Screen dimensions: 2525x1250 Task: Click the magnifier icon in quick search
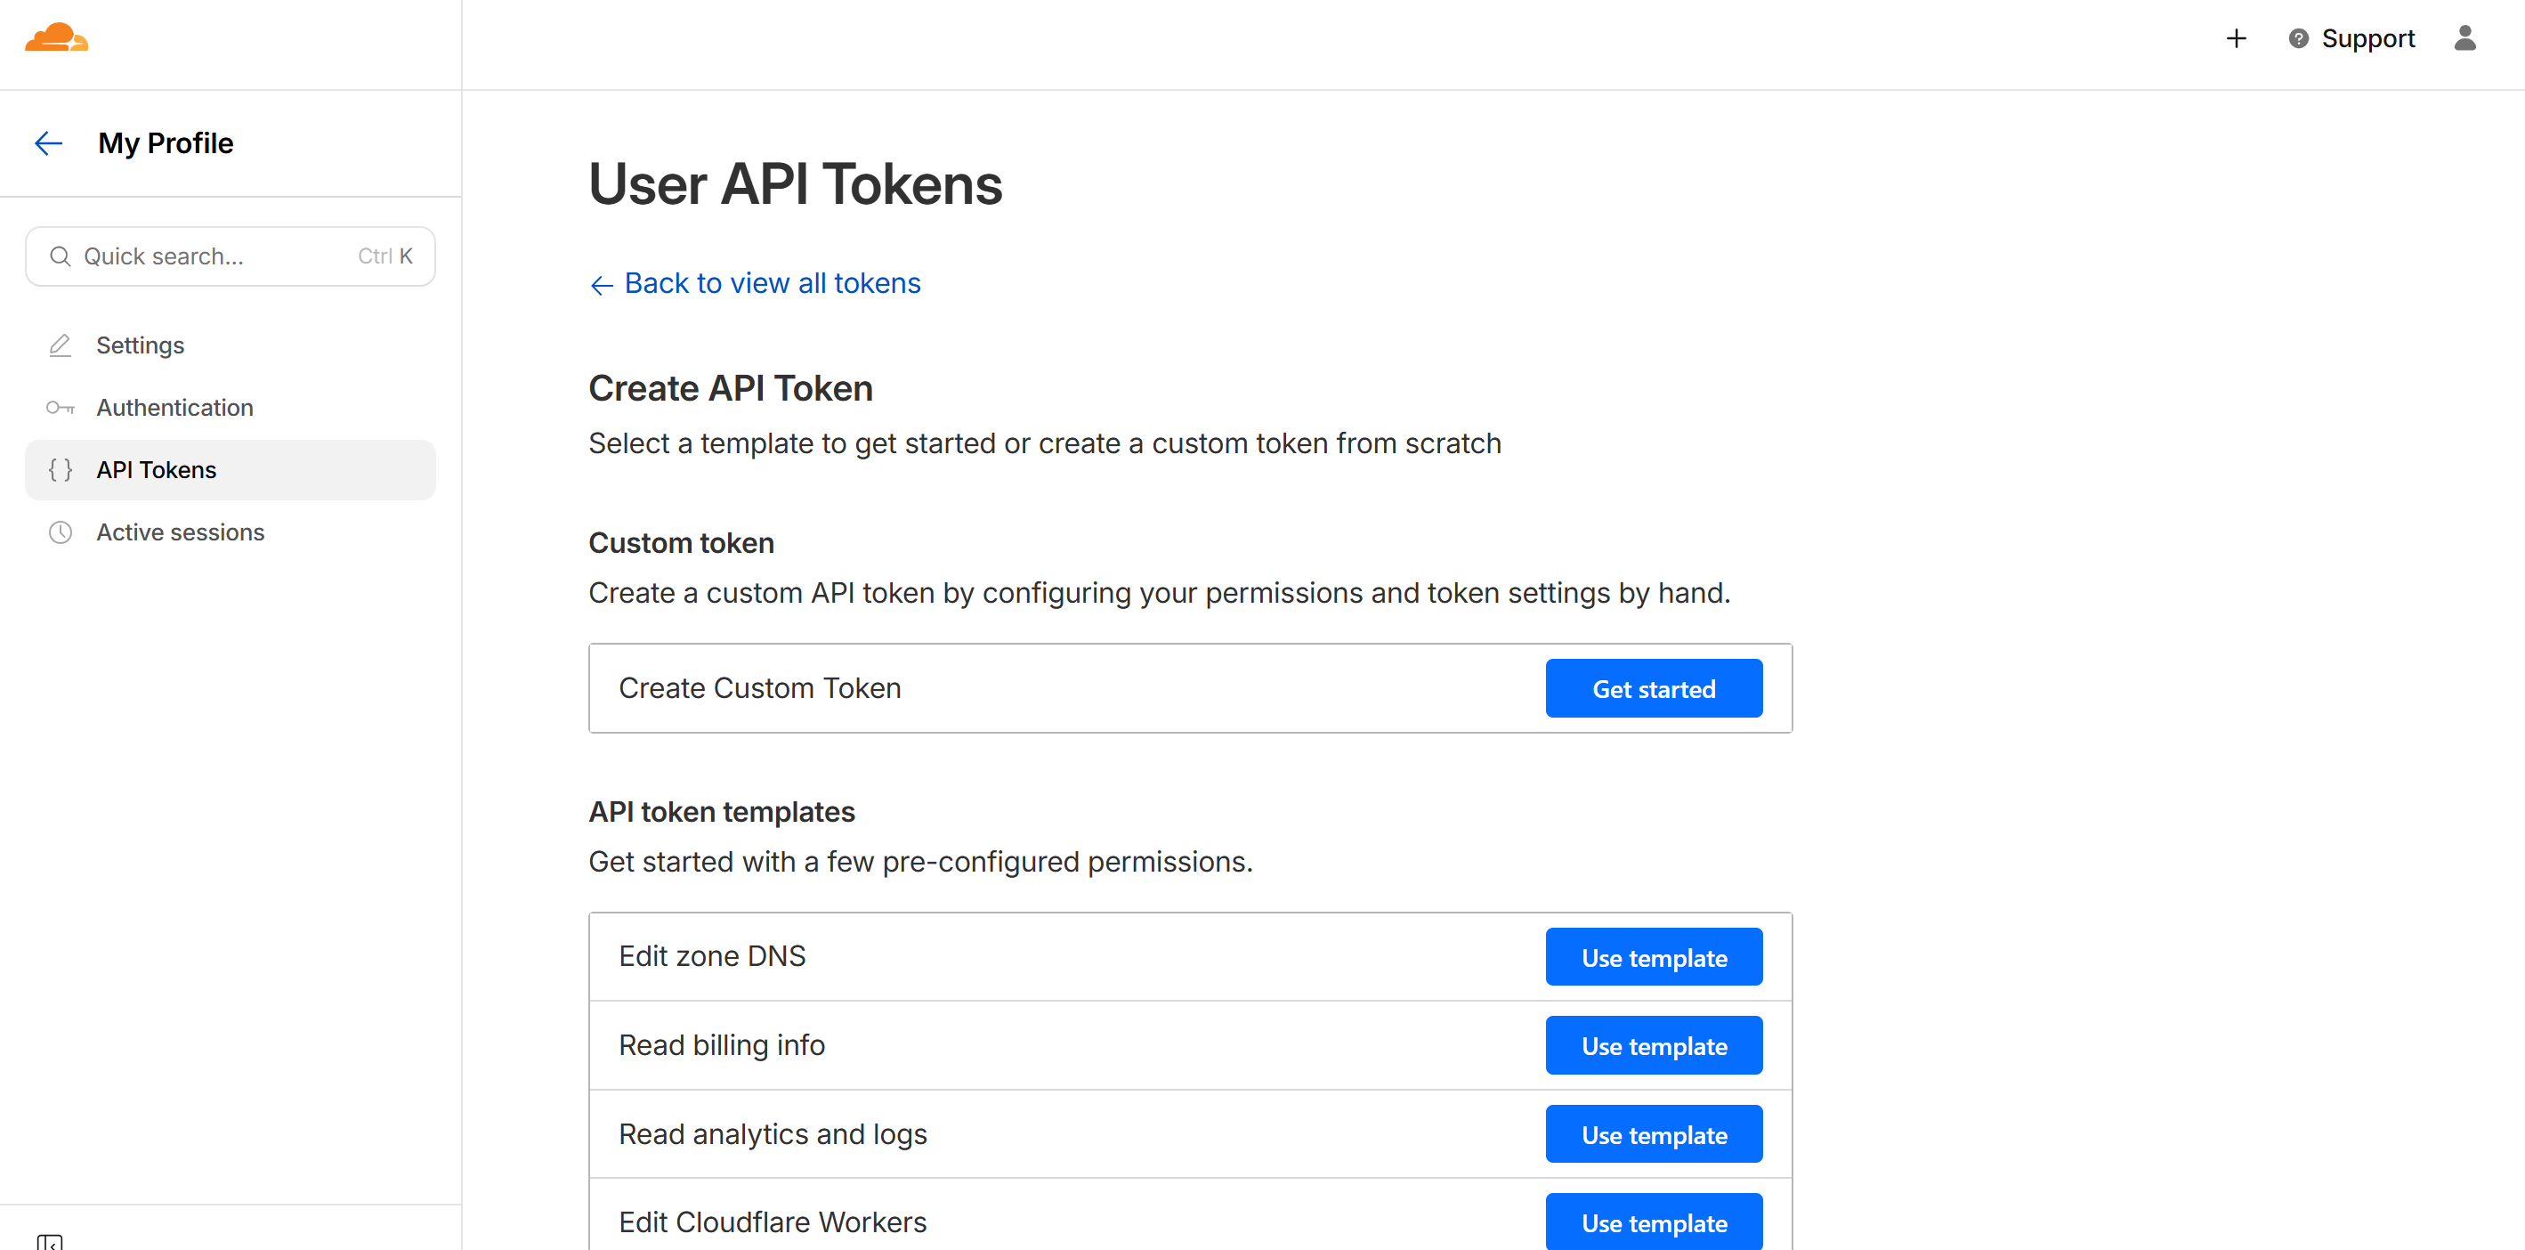click(61, 256)
